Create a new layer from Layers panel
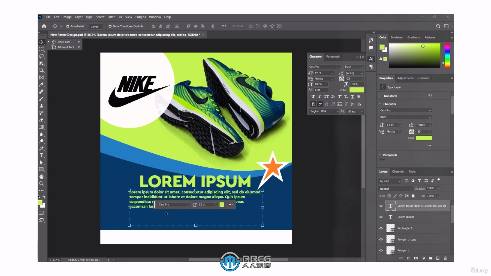 point(438,258)
